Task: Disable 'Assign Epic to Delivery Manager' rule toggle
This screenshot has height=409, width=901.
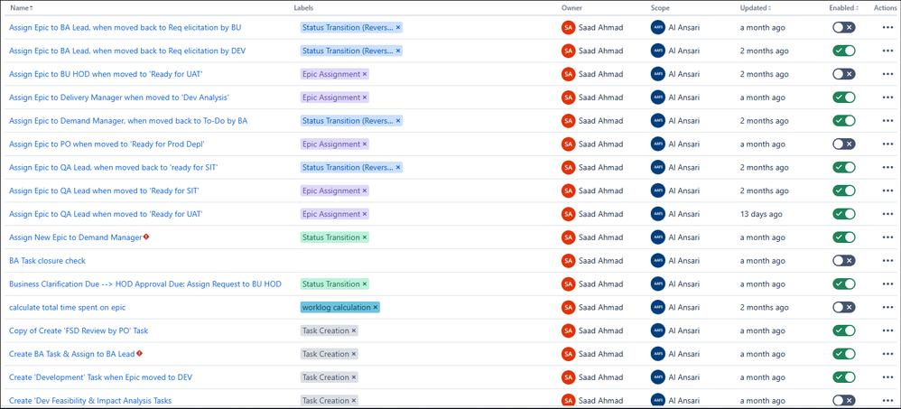Action: click(x=843, y=98)
